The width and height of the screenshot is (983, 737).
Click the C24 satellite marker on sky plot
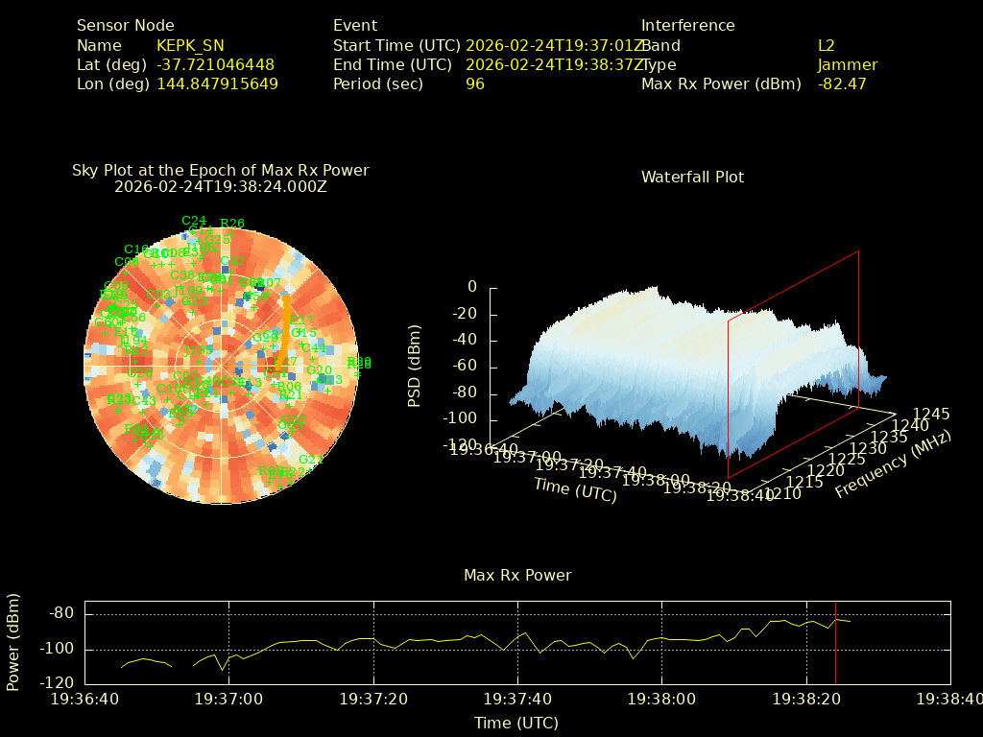click(194, 221)
